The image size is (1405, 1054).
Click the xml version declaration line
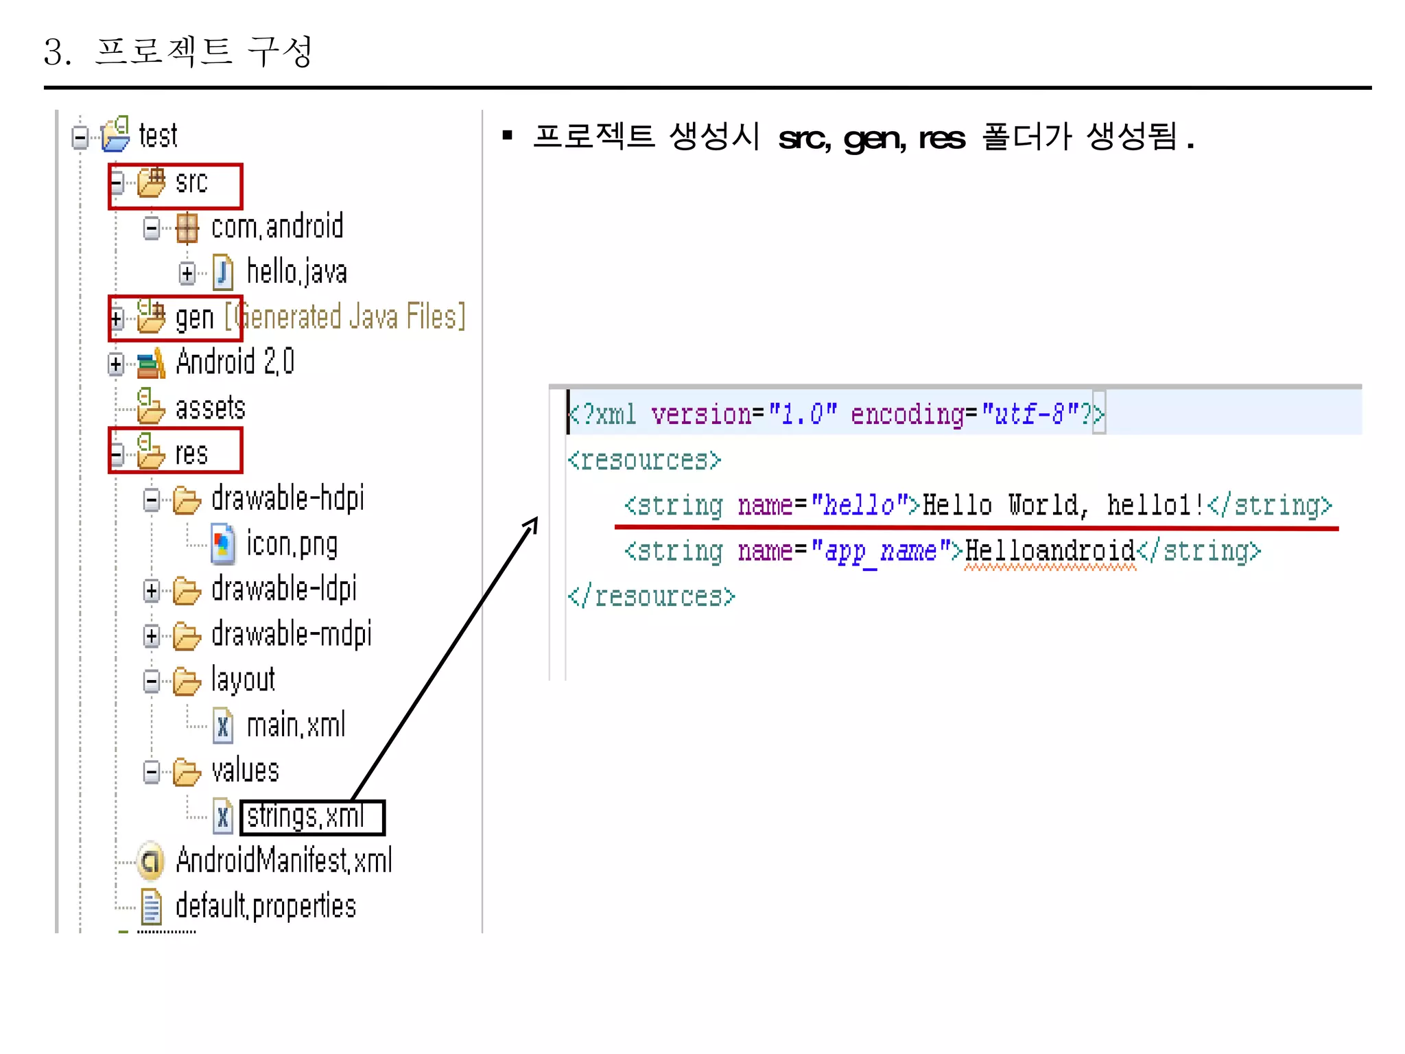point(836,414)
